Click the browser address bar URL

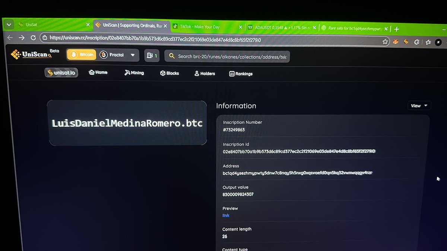click(155, 39)
